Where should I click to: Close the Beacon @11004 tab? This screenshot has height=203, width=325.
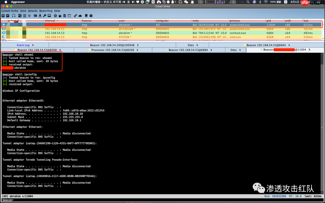coord(309,50)
